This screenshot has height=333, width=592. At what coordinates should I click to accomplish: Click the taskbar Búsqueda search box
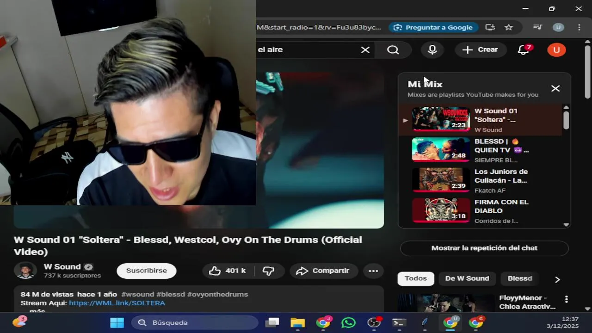point(195,322)
